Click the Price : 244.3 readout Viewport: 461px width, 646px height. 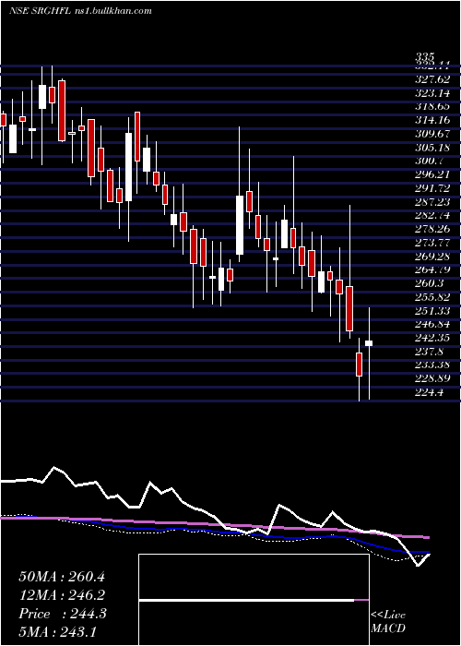point(63,614)
